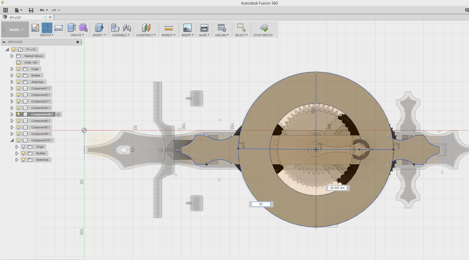Toggle visibility of Component2:1
Viewport: 469px width, 260px height.
pos(19,95)
